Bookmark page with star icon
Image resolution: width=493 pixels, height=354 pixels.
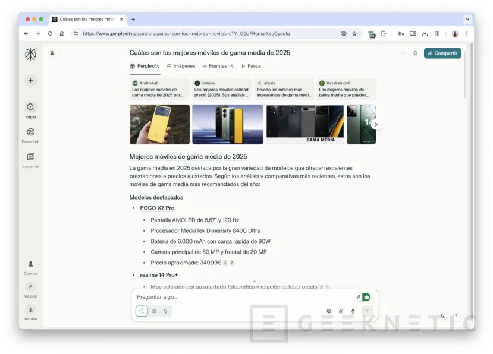point(354,34)
